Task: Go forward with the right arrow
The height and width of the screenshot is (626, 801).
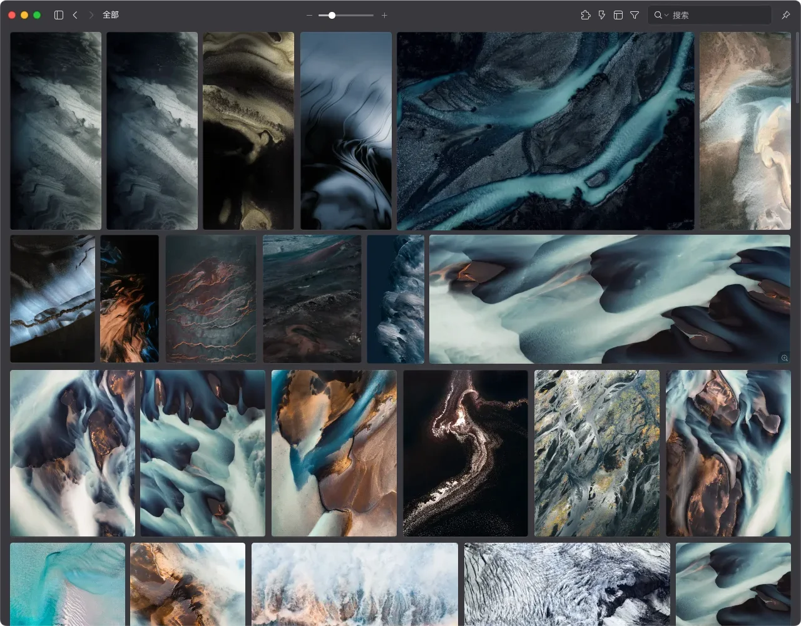Action: click(91, 15)
